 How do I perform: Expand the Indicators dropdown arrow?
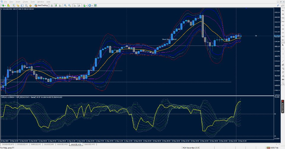(87, 5)
